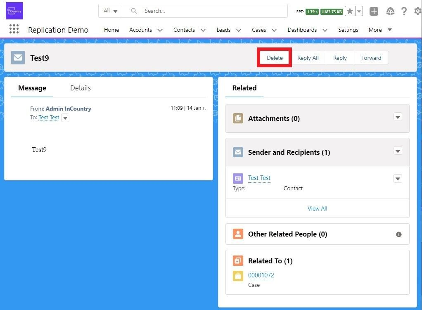The width and height of the screenshot is (422, 310).
Task: Open the Test Test recipient link
Action: [49, 118]
